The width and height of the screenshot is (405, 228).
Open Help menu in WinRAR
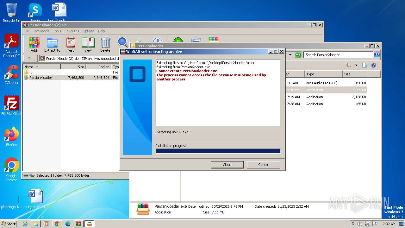point(101,31)
